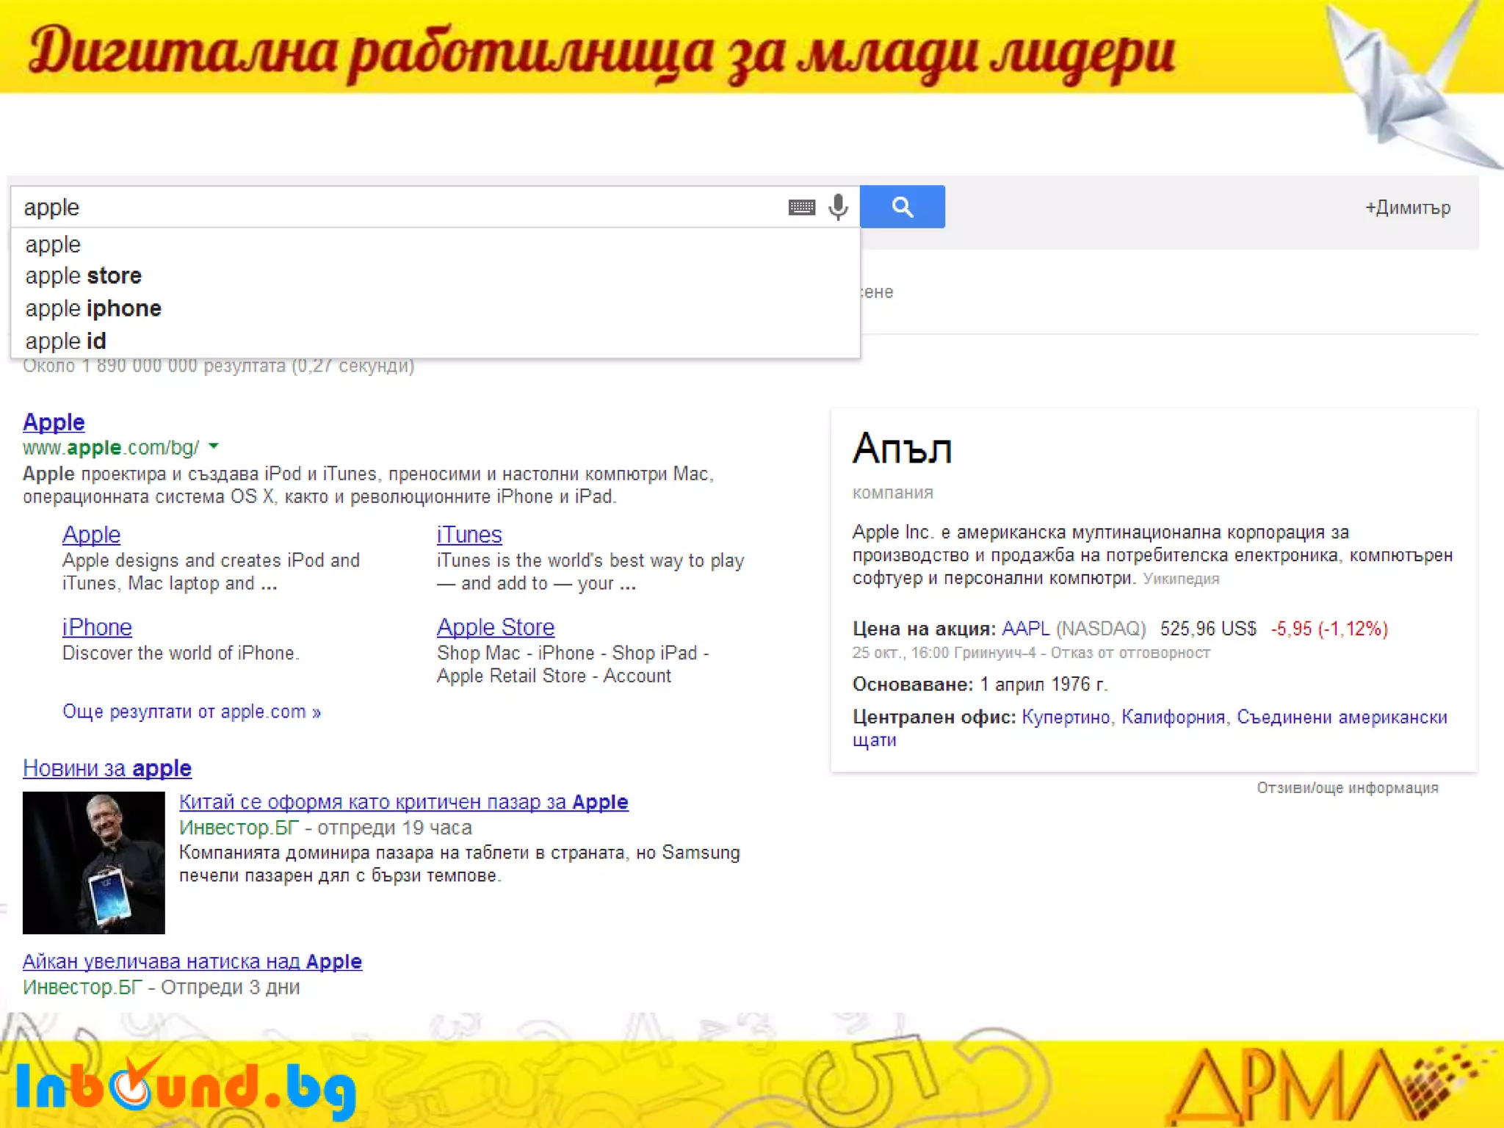Open 'Новини за apple' news heading
Screen dimensions: 1504x1128
pos(107,768)
